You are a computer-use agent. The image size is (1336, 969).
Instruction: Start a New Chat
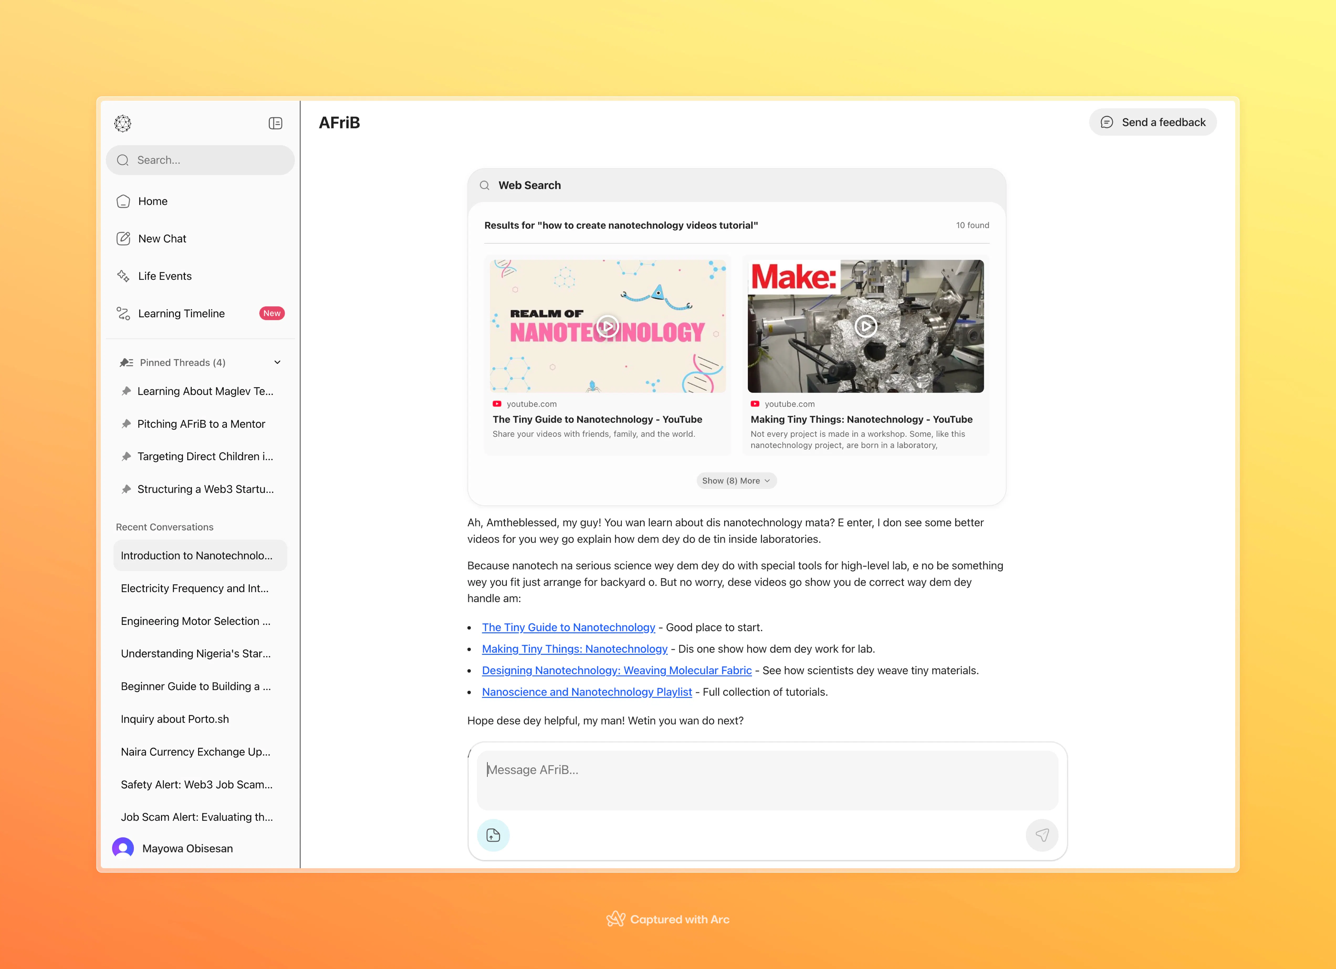pyautogui.click(x=200, y=238)
